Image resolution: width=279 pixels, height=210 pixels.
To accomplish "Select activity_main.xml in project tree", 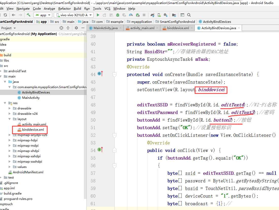I will [34, 124].
